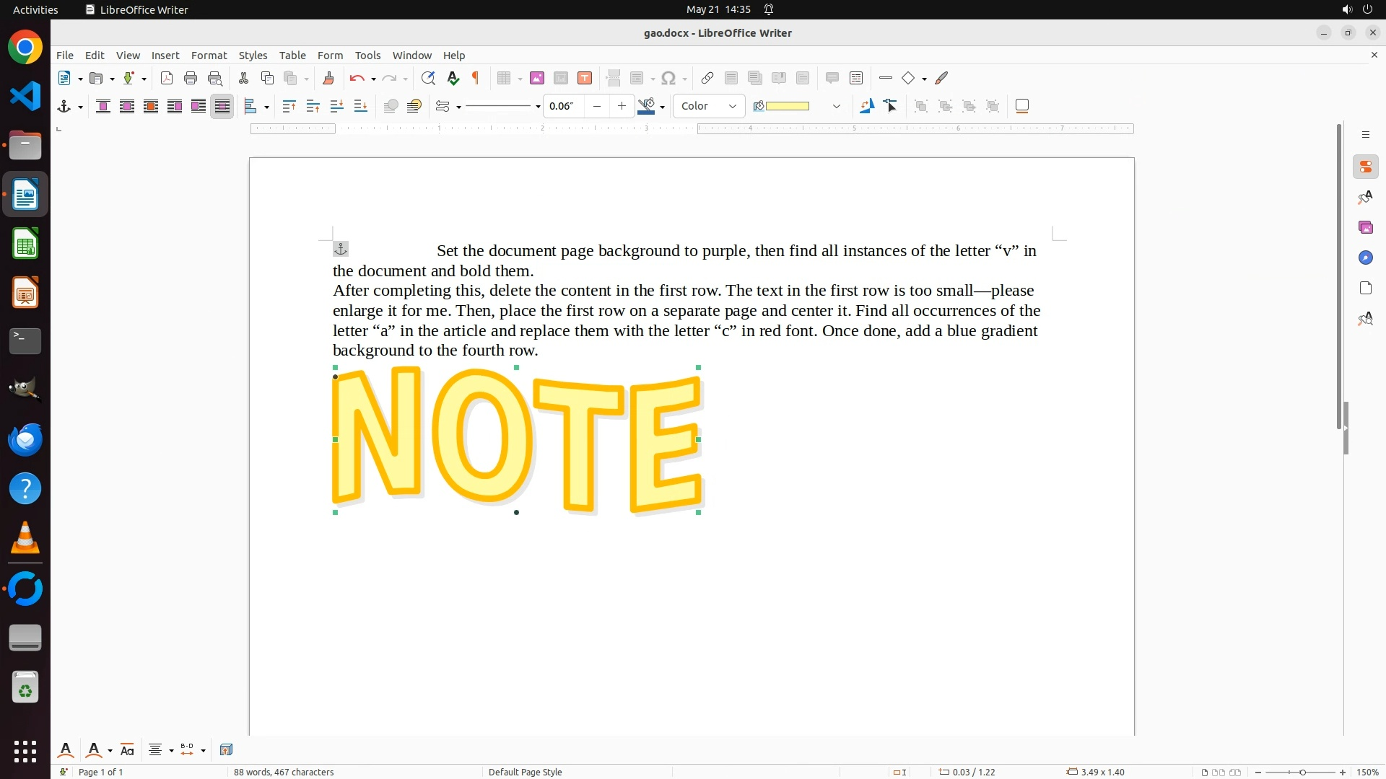Image resolution: width=1386 pixels, height=779 pixels.
Task: Click the Clone Formatting paintbrush icon
Action: pyautogui.click(x=328, y=78)
